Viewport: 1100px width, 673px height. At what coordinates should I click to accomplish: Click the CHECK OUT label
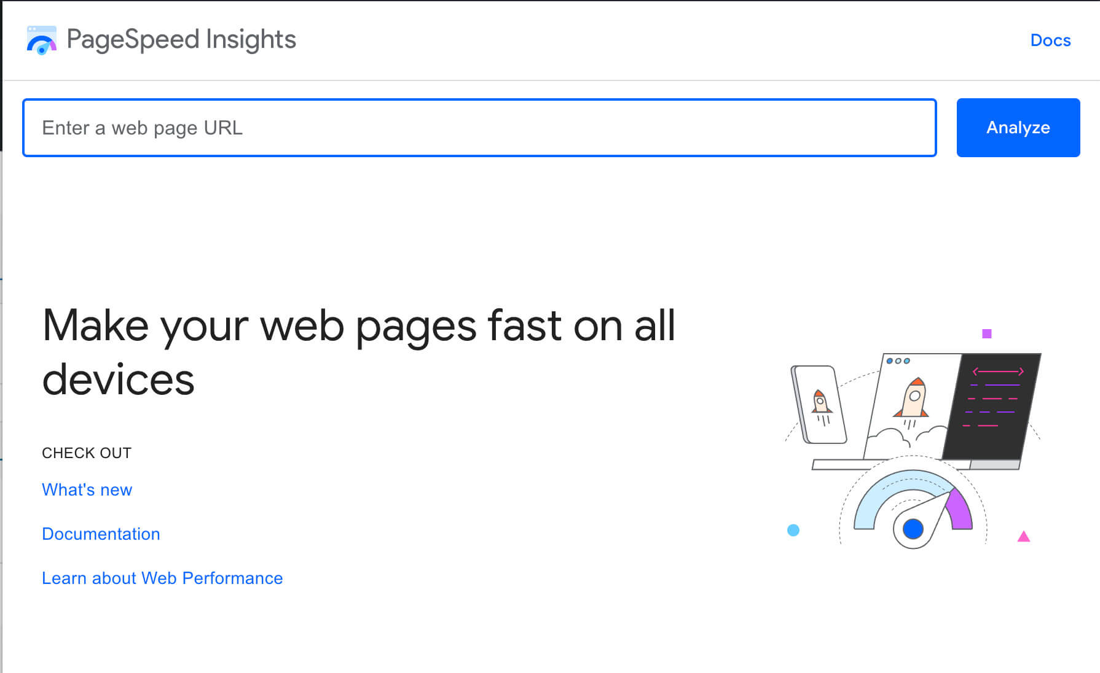(87, 453)
